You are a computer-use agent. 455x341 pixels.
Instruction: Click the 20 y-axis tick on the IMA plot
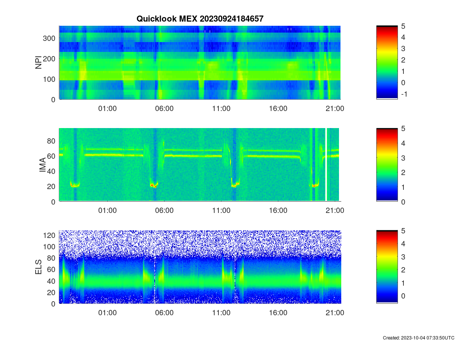coord(52,186)
